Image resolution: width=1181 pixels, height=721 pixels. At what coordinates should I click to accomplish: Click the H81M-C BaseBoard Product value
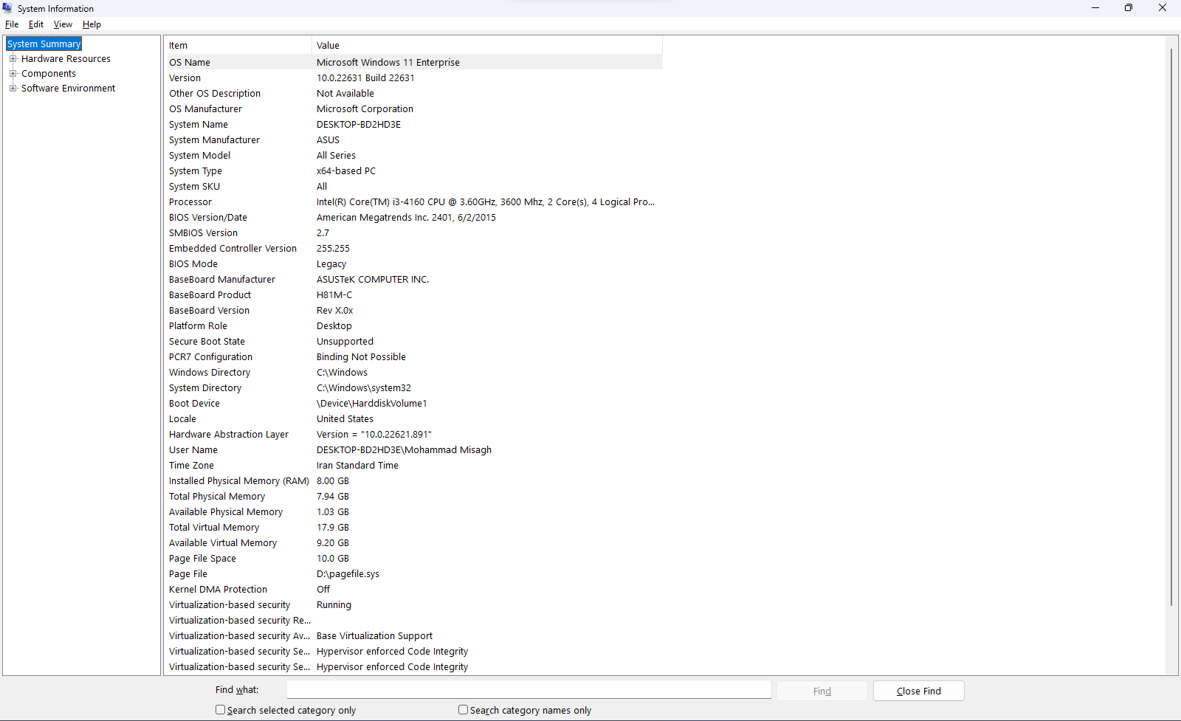point(334,295)
